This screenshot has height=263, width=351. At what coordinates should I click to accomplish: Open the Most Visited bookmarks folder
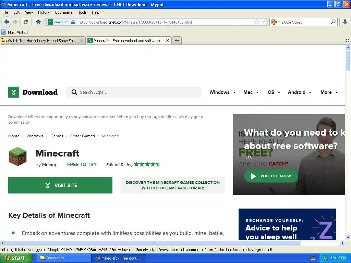pyautogui.click(x=14, y=33)
